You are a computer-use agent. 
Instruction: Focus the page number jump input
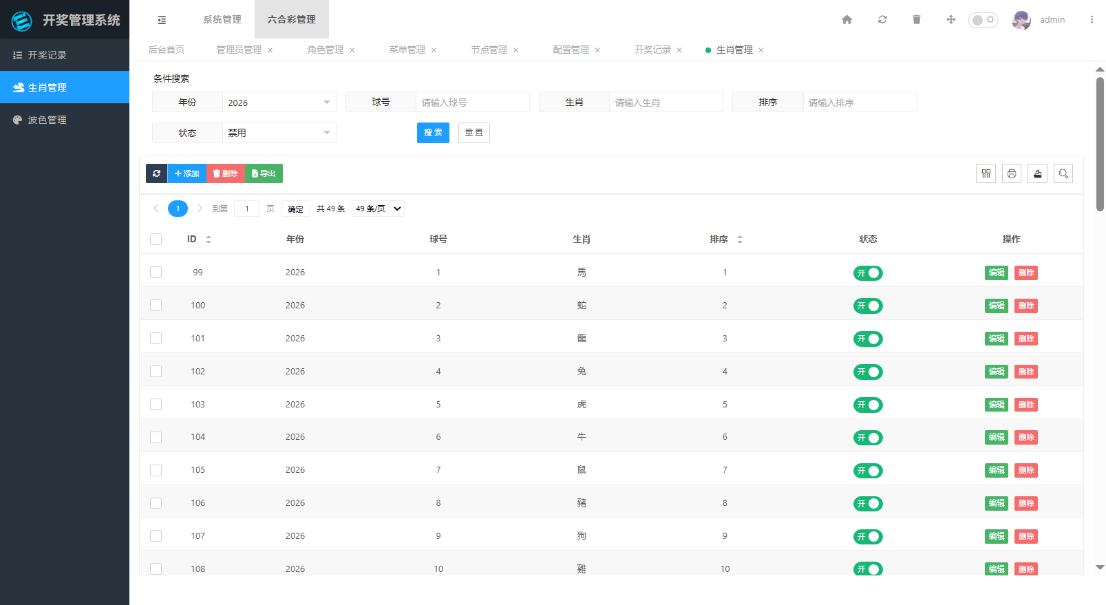[x=247, y=209]
